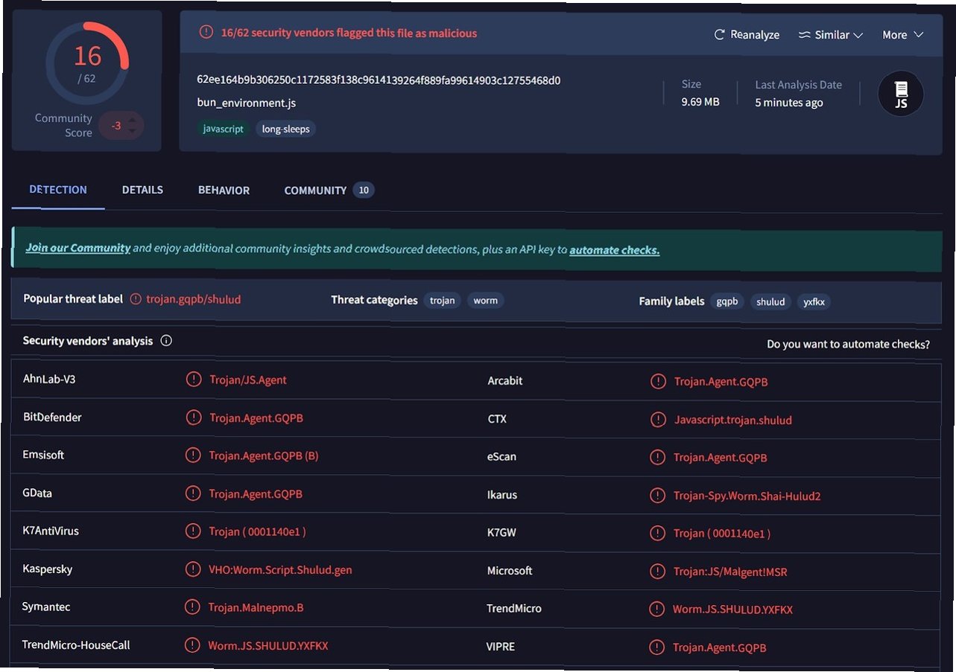Viewport: 956px width, 672px height.
Task: Switch to the DETECTION tab
Action: [58, 190]
